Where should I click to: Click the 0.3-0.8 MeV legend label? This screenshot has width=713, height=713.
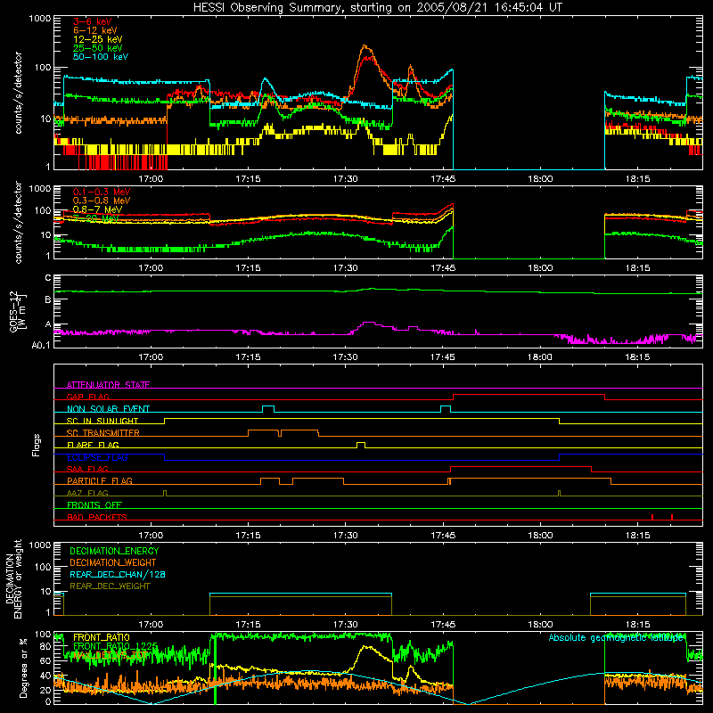click(102, 201)
